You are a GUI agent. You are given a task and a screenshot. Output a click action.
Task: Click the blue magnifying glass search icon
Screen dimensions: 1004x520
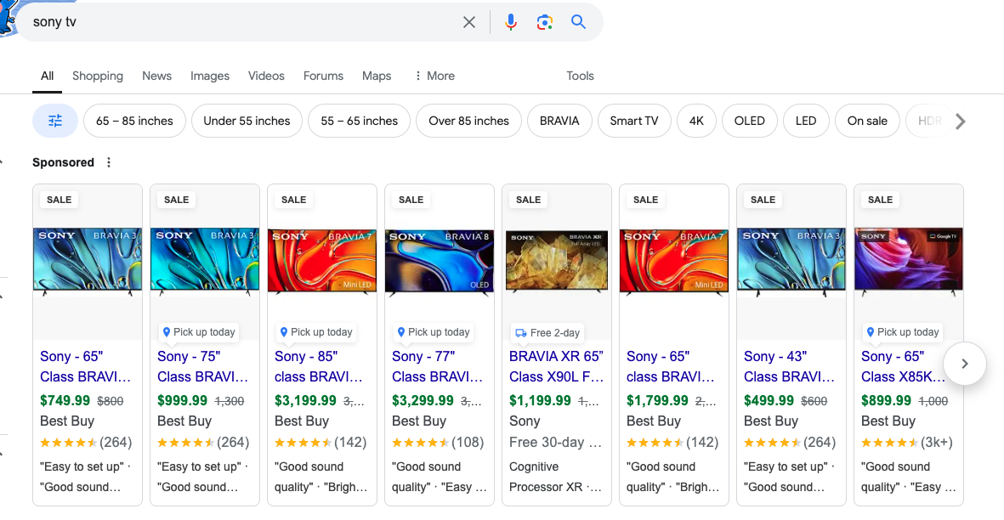click(578, 22)
